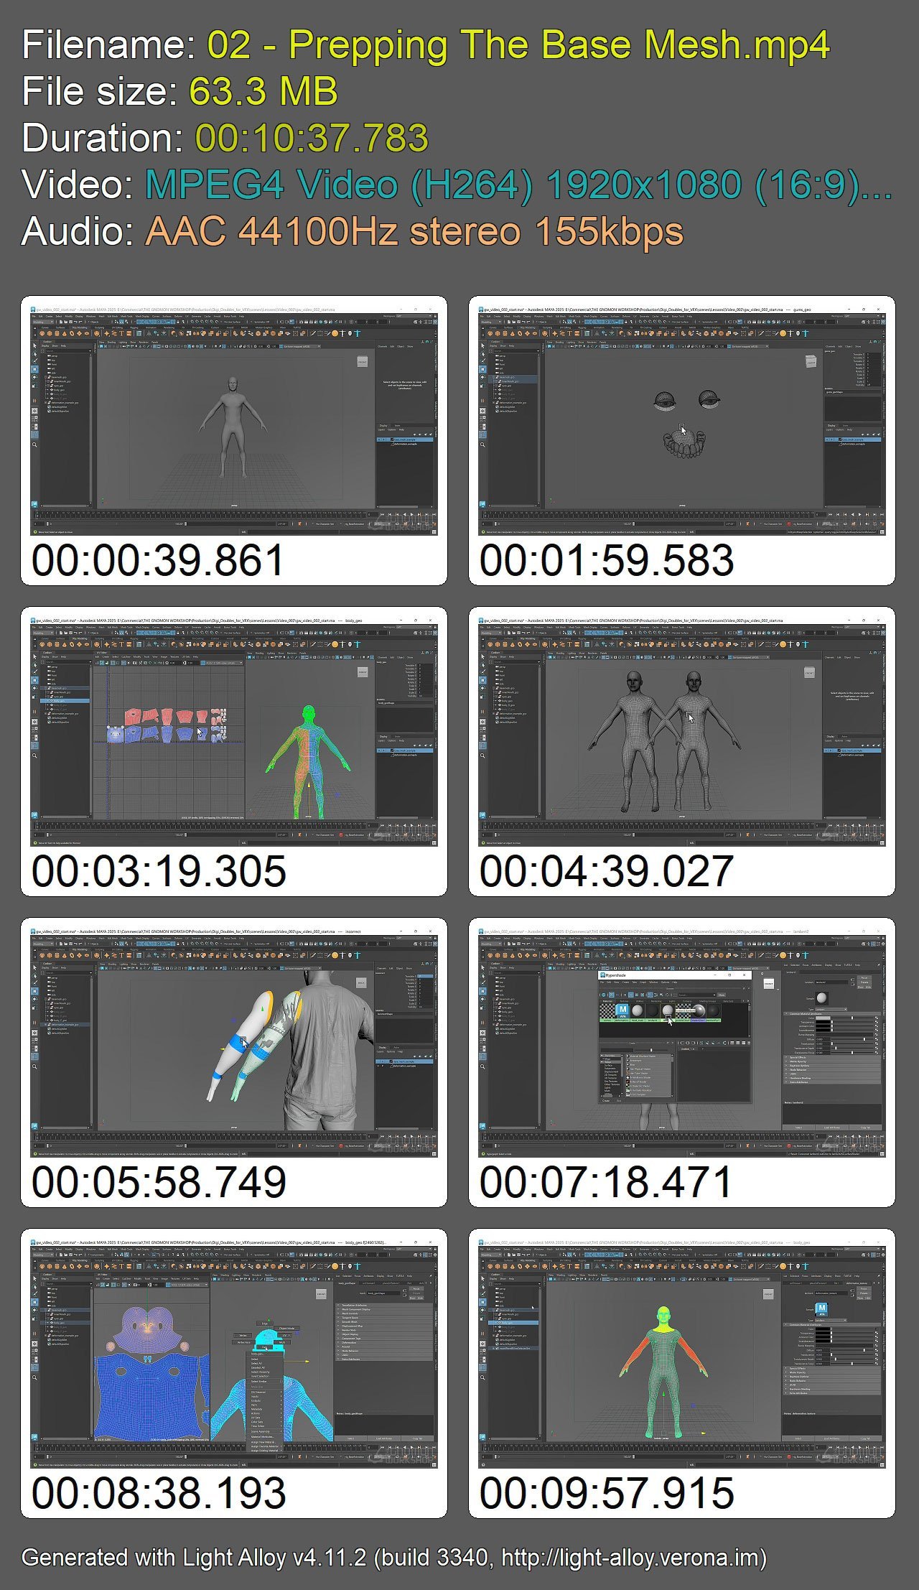Click the FRONT view cube in the 00:00:39 frame

363,363
